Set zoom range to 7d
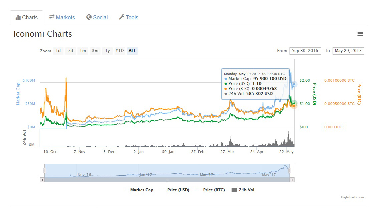 tap(70, 51)
